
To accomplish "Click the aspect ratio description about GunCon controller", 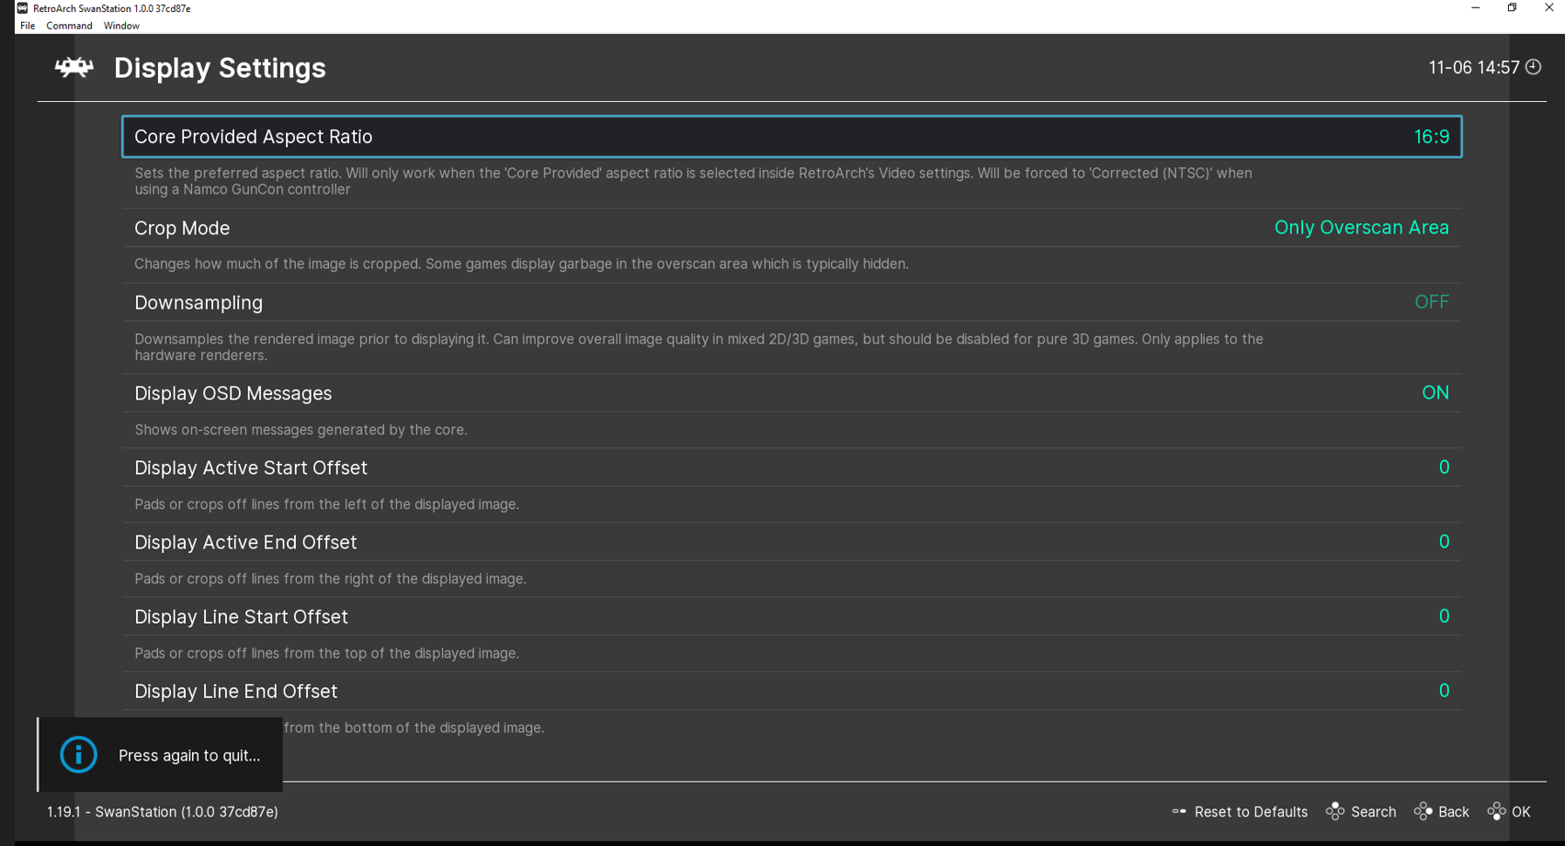I will pyautogui.click(x=693, y=181).
